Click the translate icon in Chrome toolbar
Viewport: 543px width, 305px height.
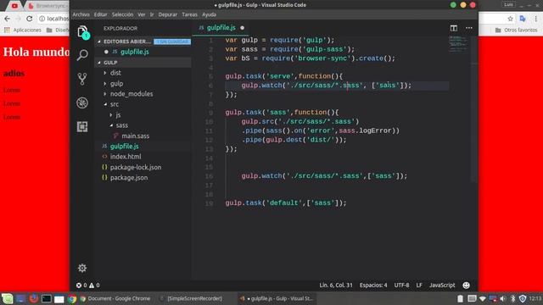tap(523, 19)
